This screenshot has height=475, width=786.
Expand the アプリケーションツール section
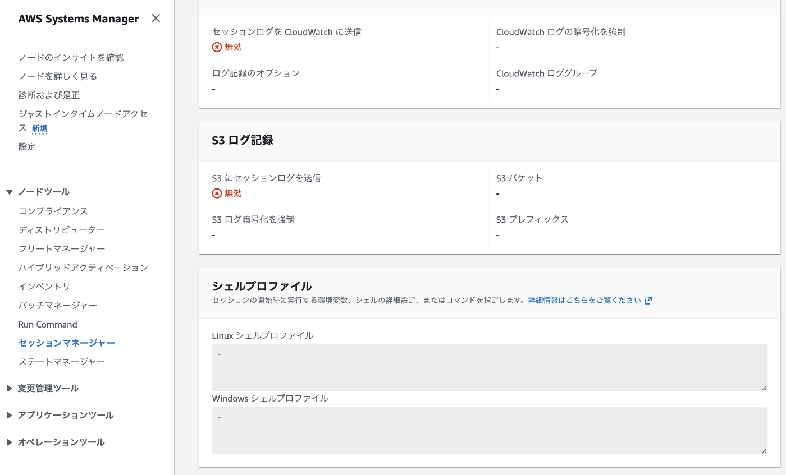(9, 415)
